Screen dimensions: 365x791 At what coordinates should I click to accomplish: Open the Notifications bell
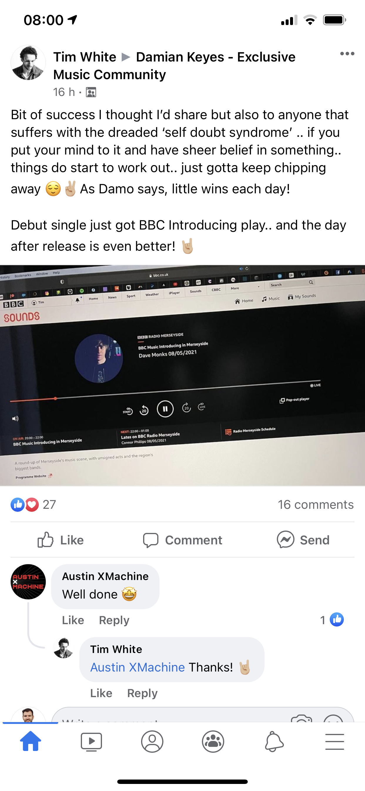click(x=274, y=742)
